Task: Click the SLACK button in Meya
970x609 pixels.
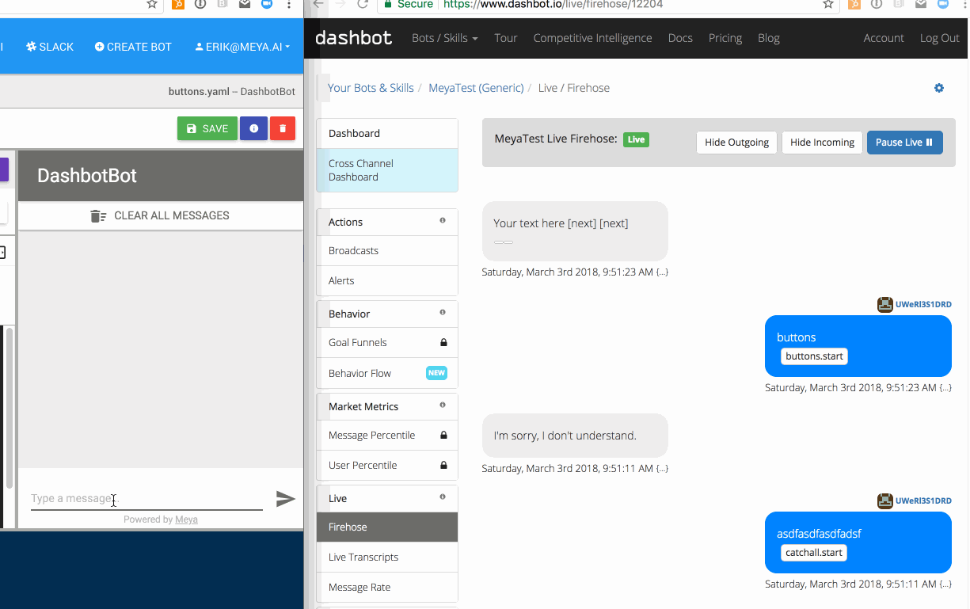Action: 50,47
